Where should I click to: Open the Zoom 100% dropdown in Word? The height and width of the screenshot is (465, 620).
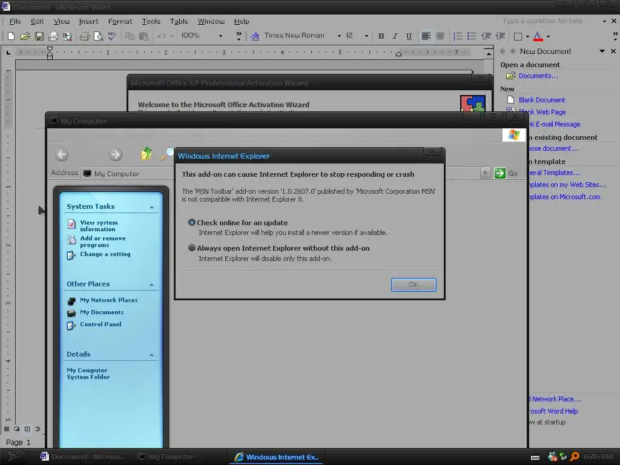[x=220, y=36]
